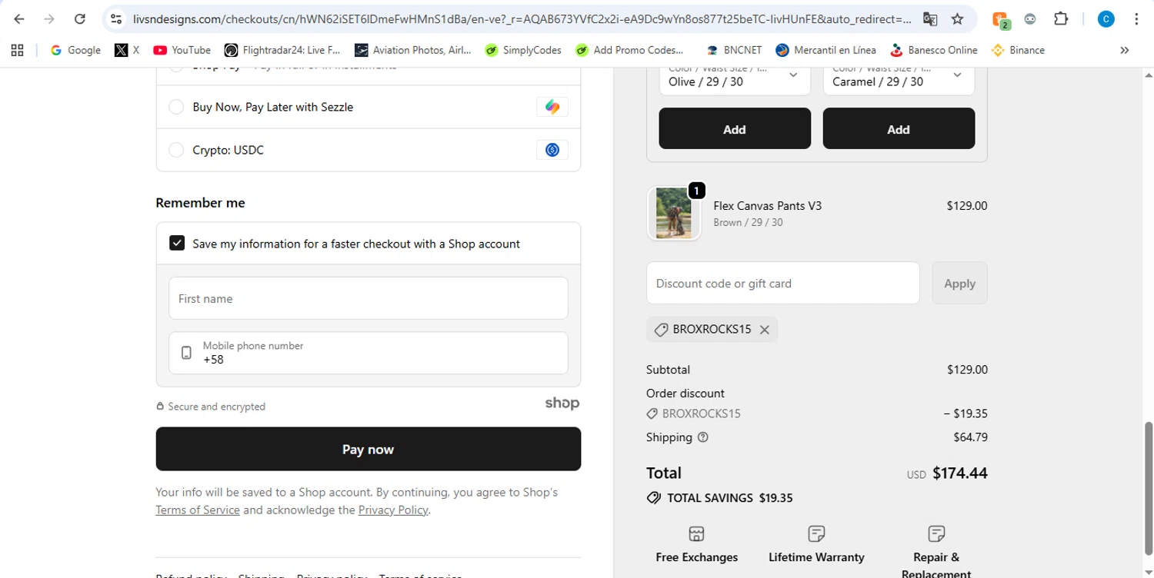The width and height of the screenshot is (1154, 578).
Task: Open the Olive / 29 / 30 variant dropdown
Action: click(735, 79)
